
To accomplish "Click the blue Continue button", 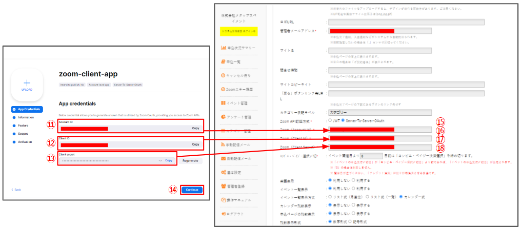I will tap(192, 190).
